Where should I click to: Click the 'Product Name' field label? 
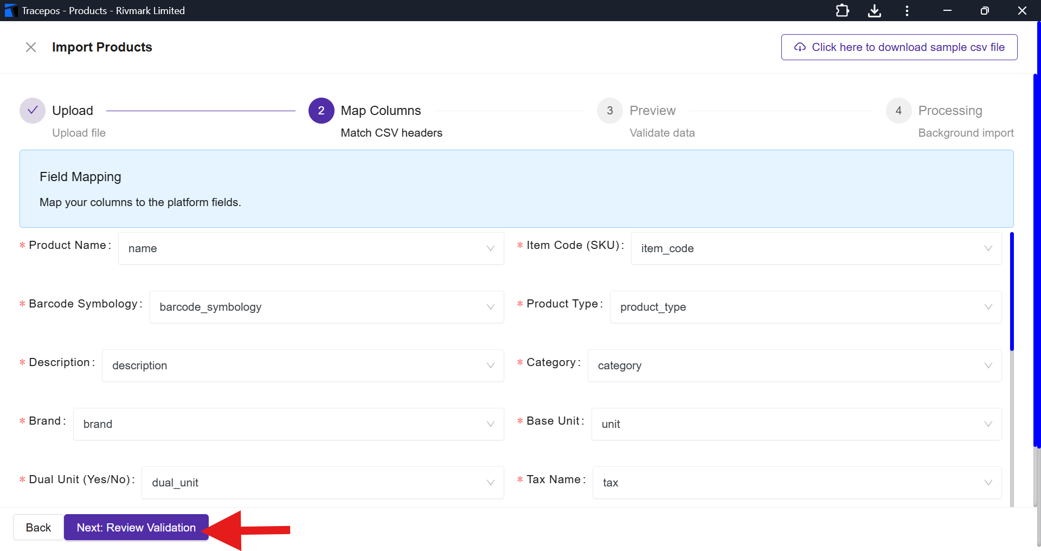67,245
